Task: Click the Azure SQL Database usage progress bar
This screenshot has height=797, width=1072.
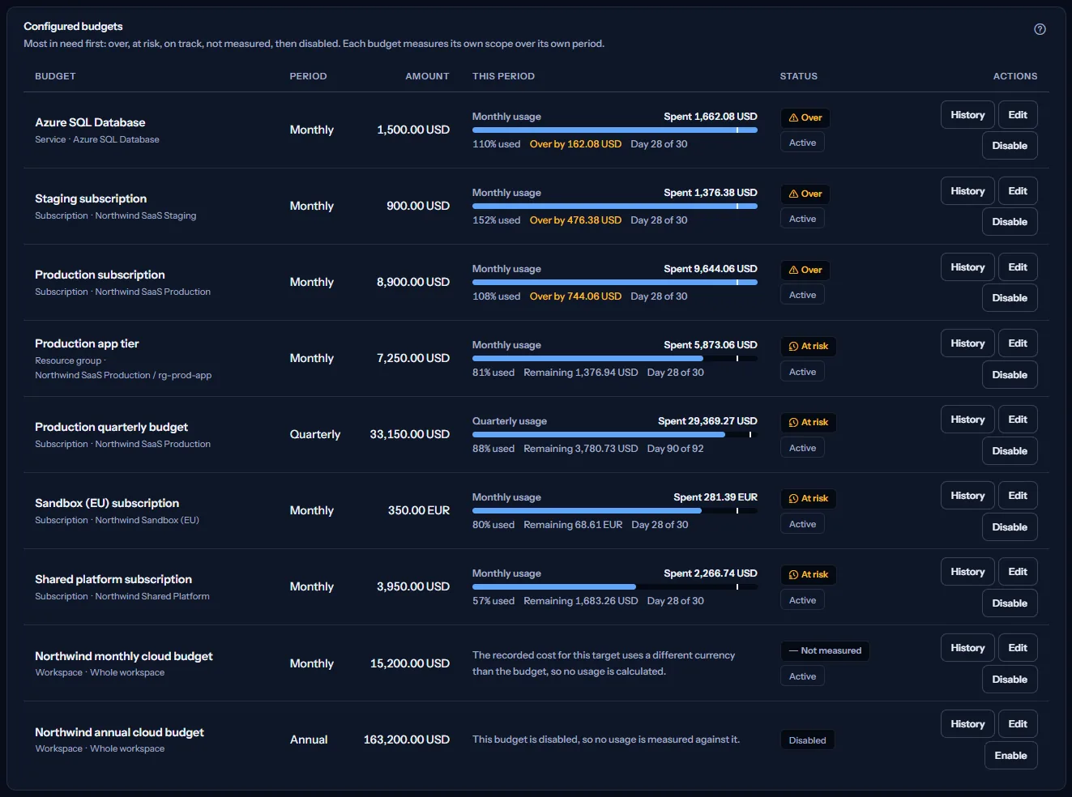Action: [x=615, y=130]
